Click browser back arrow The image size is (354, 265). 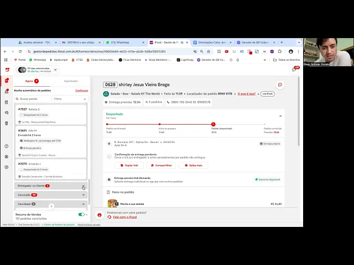[5, 51]
